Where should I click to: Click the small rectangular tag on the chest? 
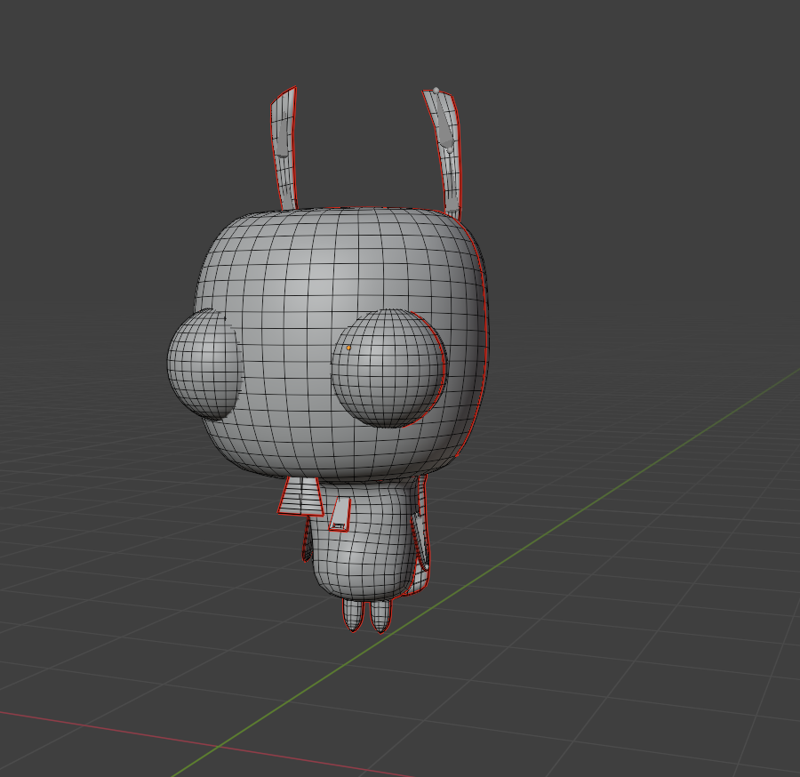tap(340, 515)
